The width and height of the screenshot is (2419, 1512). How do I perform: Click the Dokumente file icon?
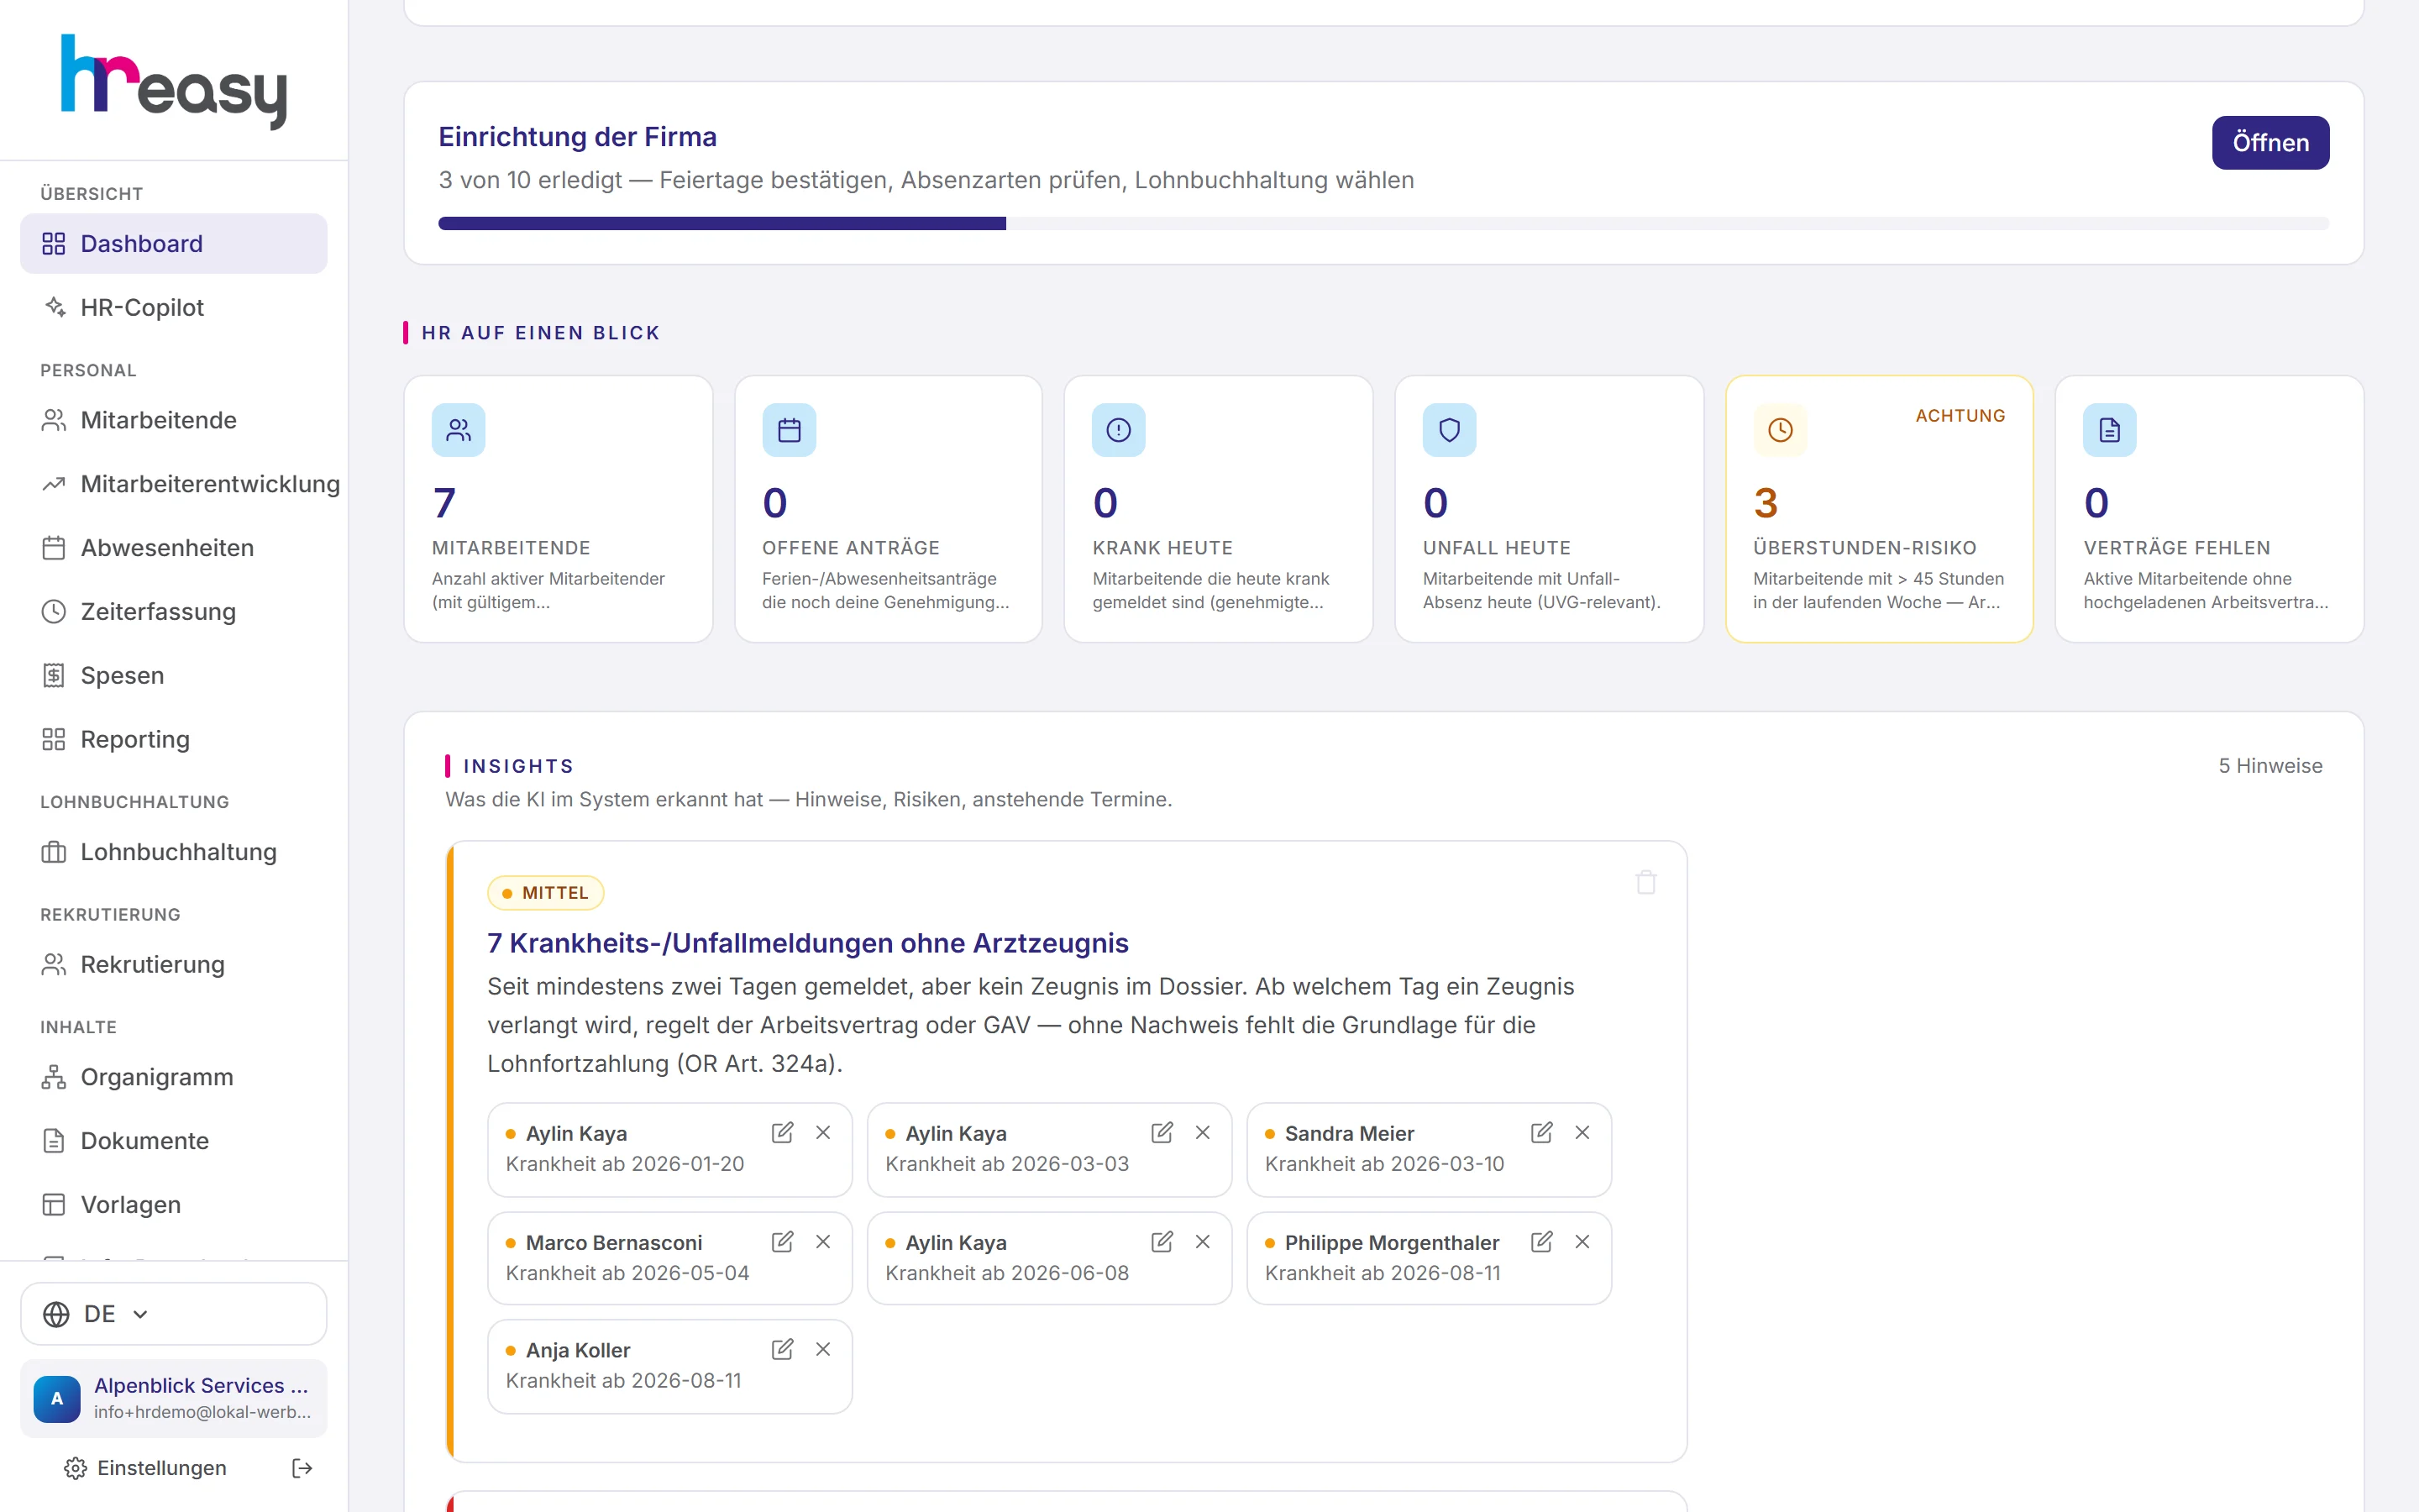54,1141
